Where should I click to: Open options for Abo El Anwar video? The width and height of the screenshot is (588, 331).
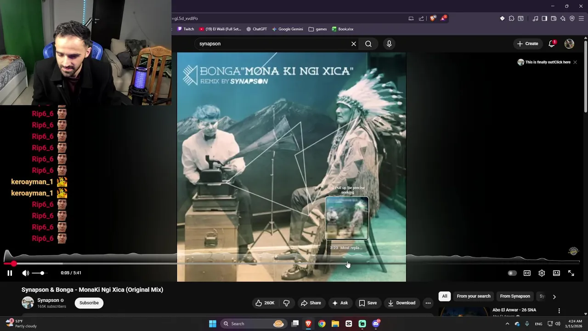coord(559,311)
